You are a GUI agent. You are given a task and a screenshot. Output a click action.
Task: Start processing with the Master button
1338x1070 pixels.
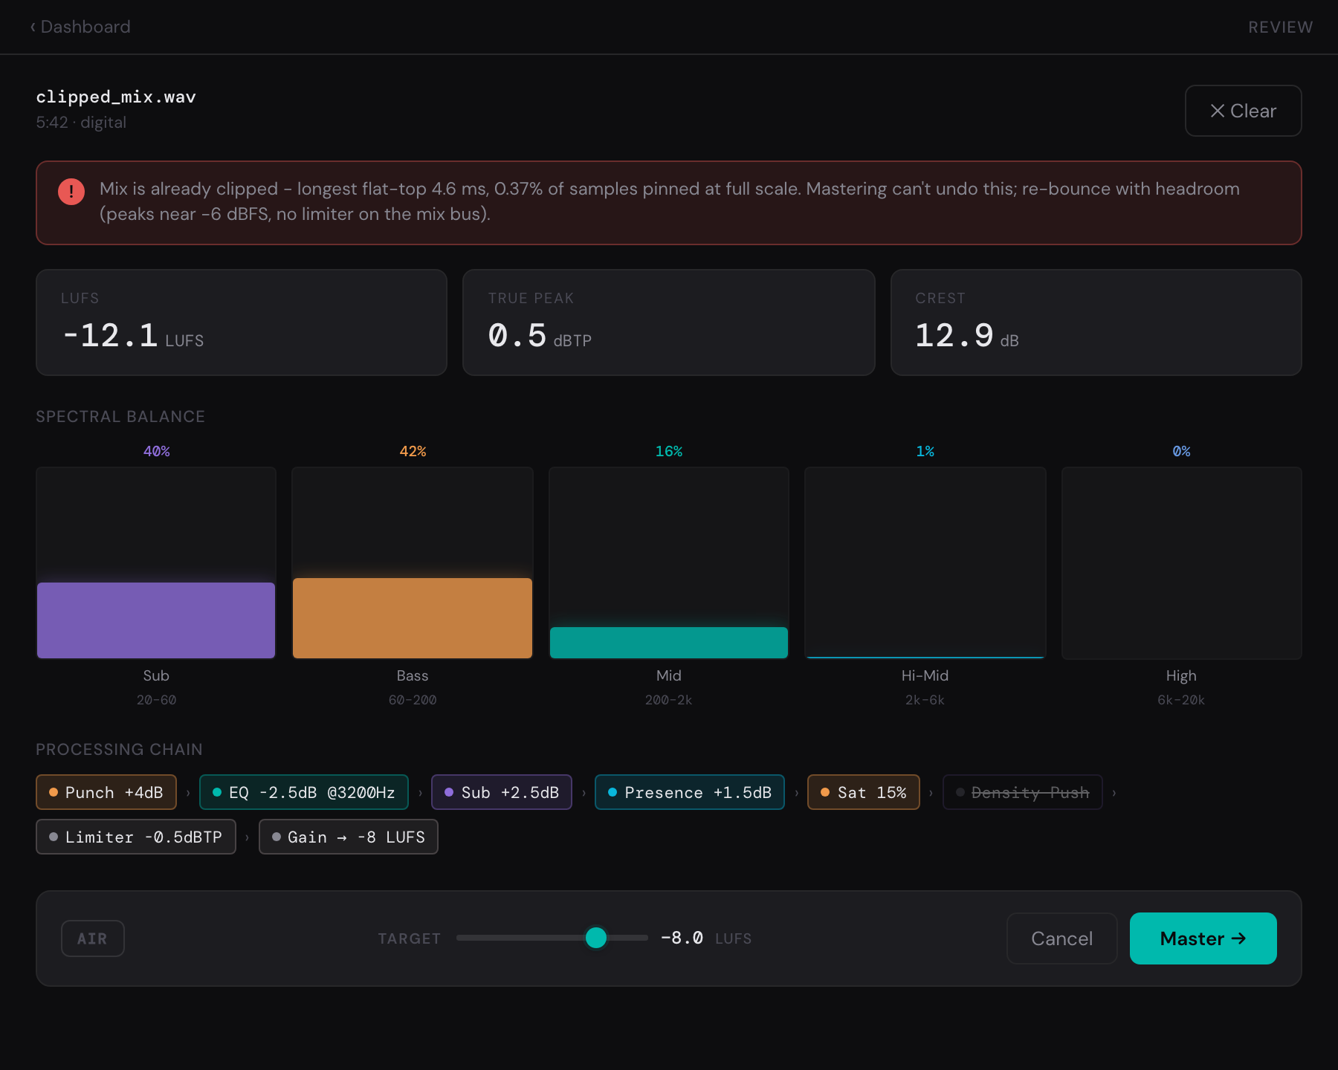point(1203,938)
